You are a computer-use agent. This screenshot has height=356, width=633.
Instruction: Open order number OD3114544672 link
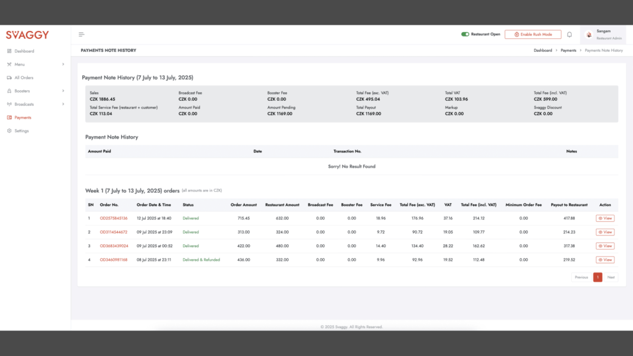point(113,232)
